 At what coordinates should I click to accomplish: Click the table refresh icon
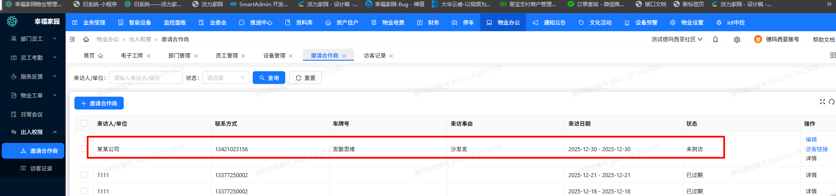pyautogui.click(x=831, y=102)
